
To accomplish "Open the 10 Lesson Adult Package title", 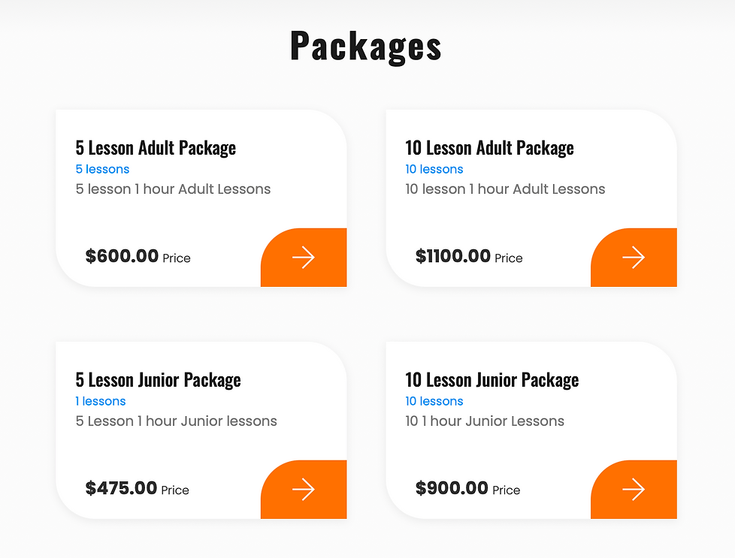I will click(489, 148).
